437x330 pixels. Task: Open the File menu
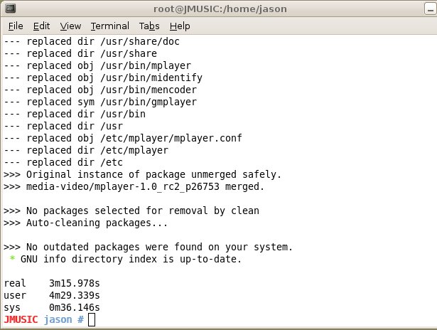click(x=16, y=26)
